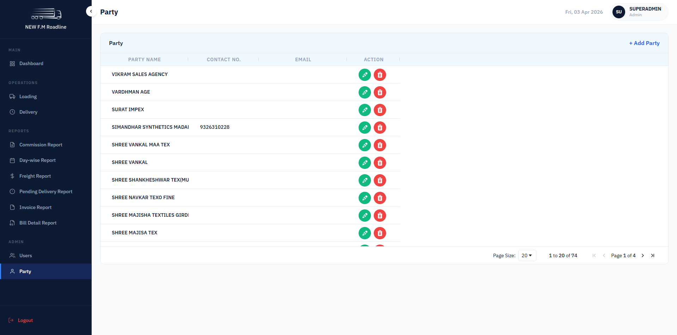Click the delete trash icon for SURAT IMPEX
Screen dimensions: 677x335
click(x=380, y=110)
